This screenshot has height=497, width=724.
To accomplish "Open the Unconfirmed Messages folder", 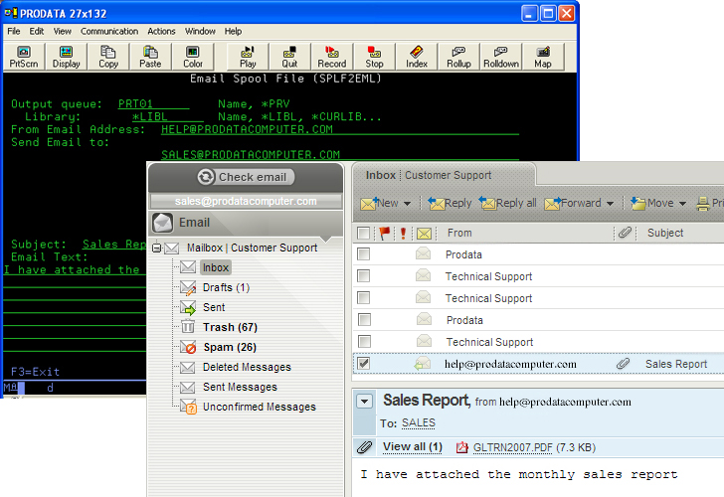I will (260, 407).
